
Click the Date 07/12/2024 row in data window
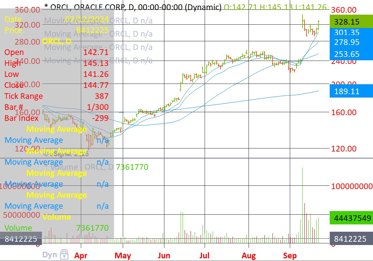(57, 19)
